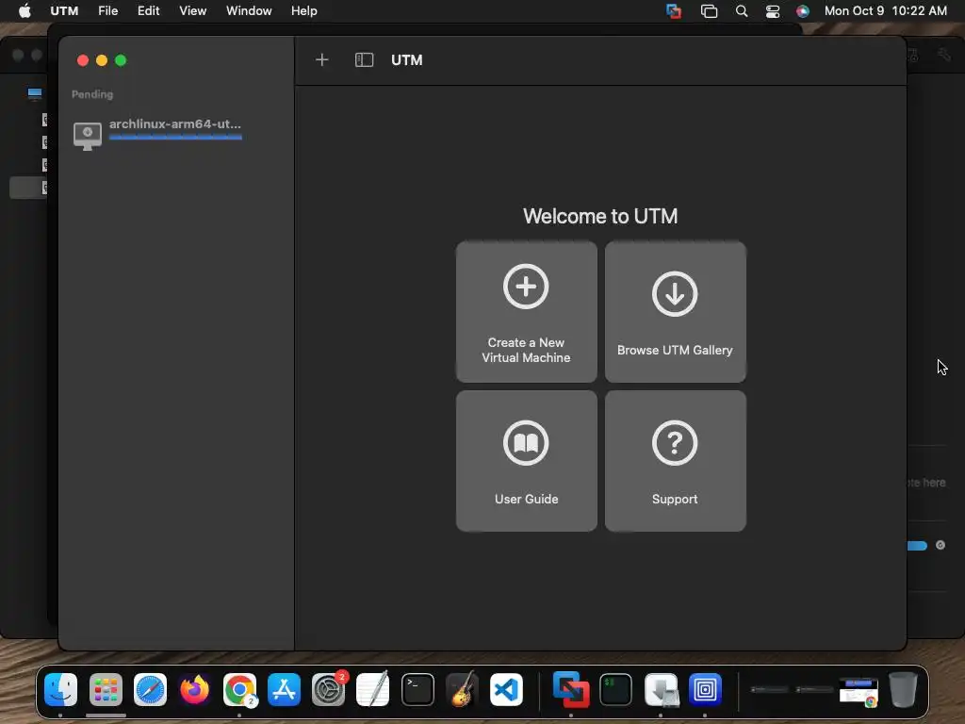This screenshot has width=965, height=724.
Task: Click the plus icon to add VM
Action: point(322,59)
